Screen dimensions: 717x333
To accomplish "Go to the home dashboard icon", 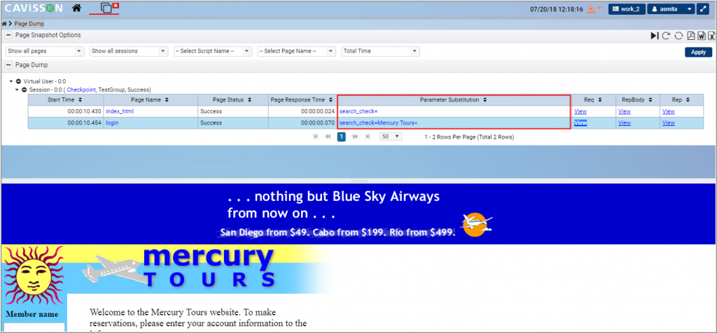I will pyautogui.click(x=77, y=8).
